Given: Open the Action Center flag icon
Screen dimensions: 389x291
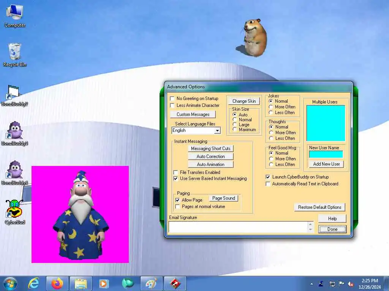Looking at the screenshot, I should pos(342,283).
